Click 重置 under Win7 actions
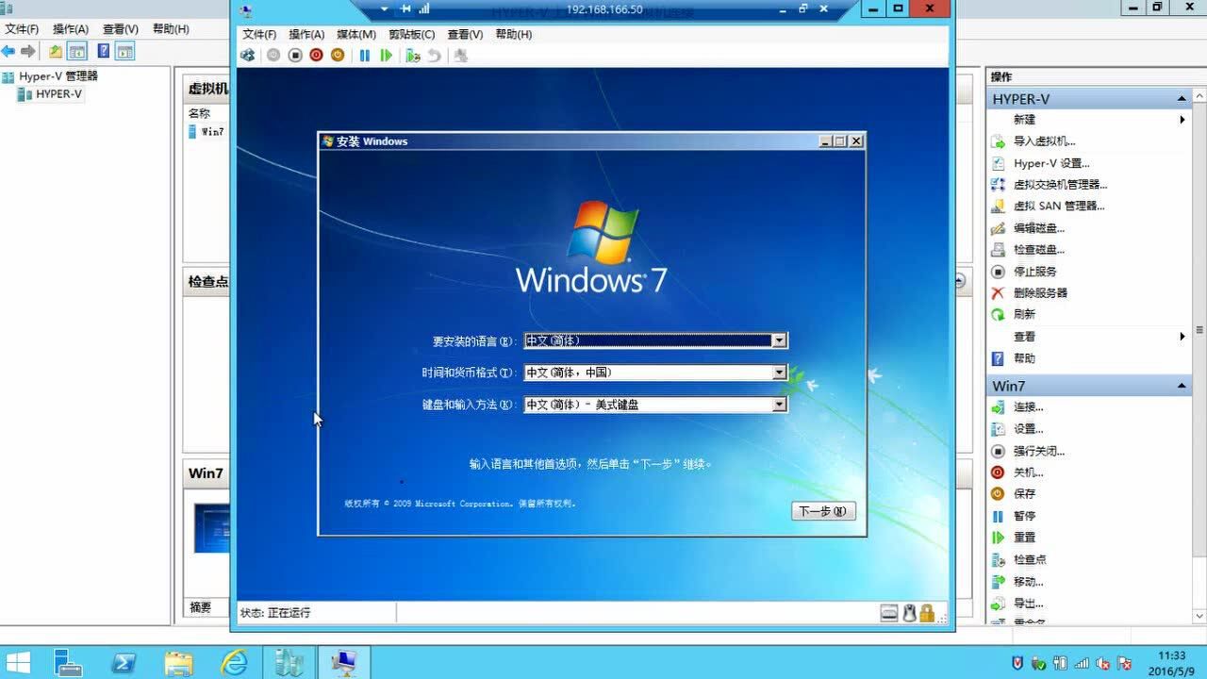The height and width of the screenshot is (679, 1207). (x=1024, y=538)
